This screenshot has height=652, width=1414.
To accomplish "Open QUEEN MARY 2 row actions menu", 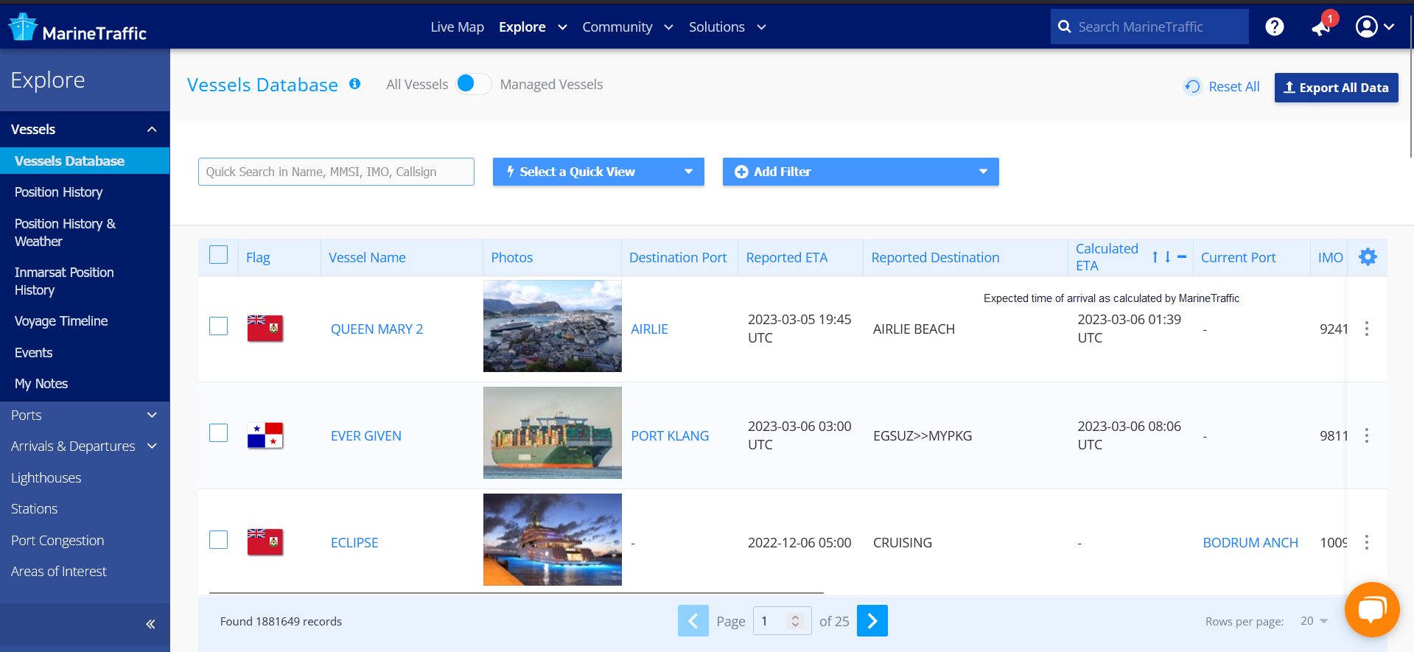I will click(1367, 329).
